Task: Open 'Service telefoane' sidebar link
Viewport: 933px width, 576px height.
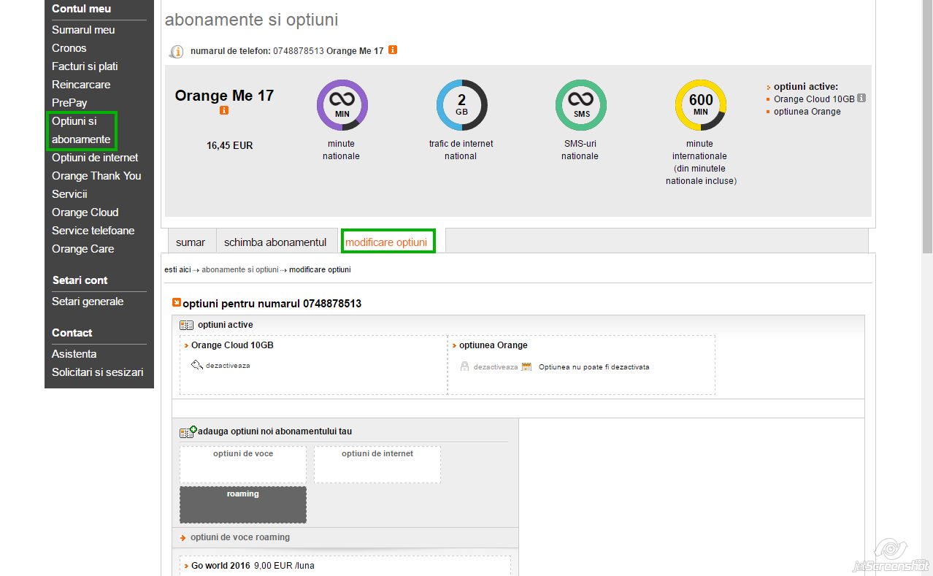Action: (93, 231)
